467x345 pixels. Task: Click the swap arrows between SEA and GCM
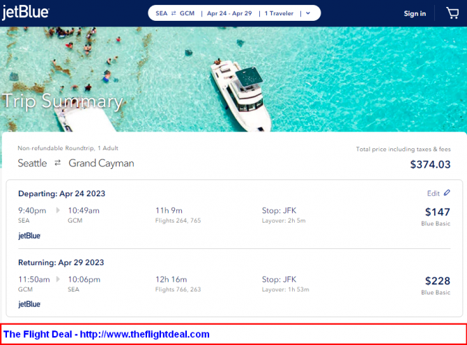pos(174,13)
